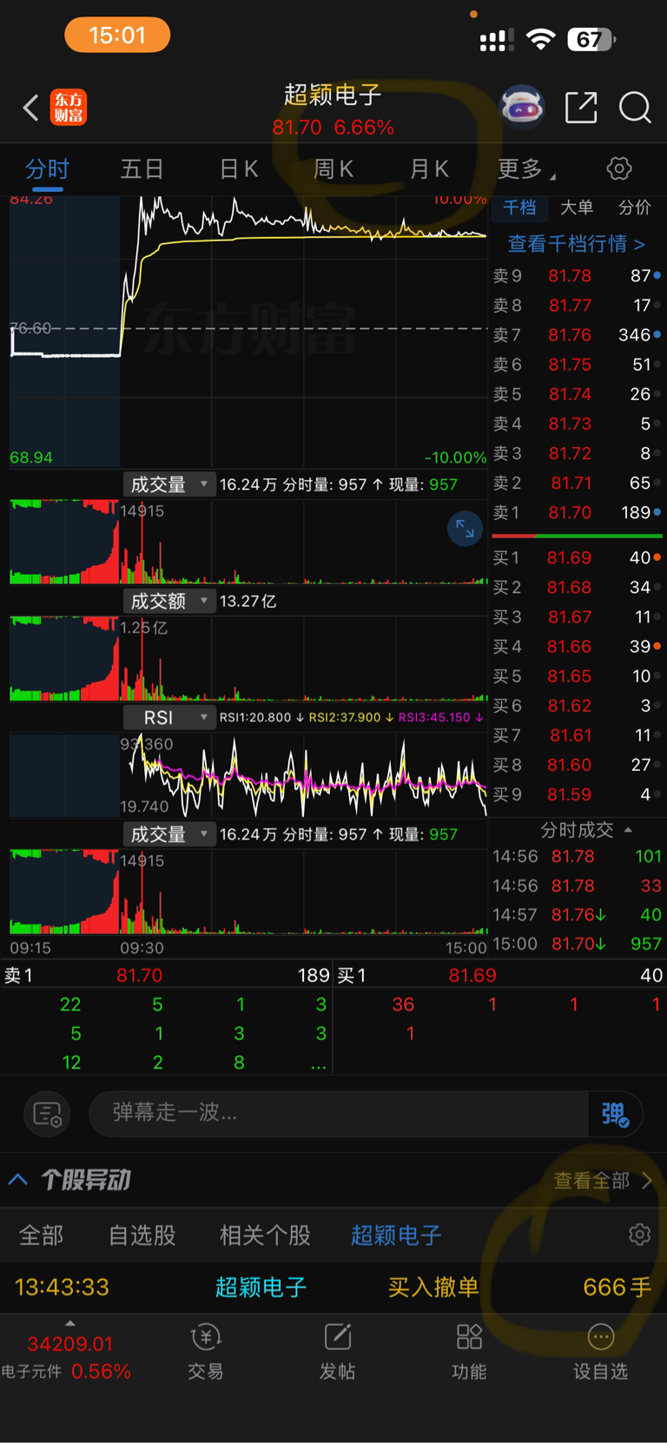Select the 分价 tab
The width and height of the screenshot is (667, 1443).
click(x=634, y=208)
